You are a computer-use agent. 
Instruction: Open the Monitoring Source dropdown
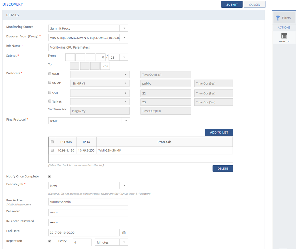point(124,28)
